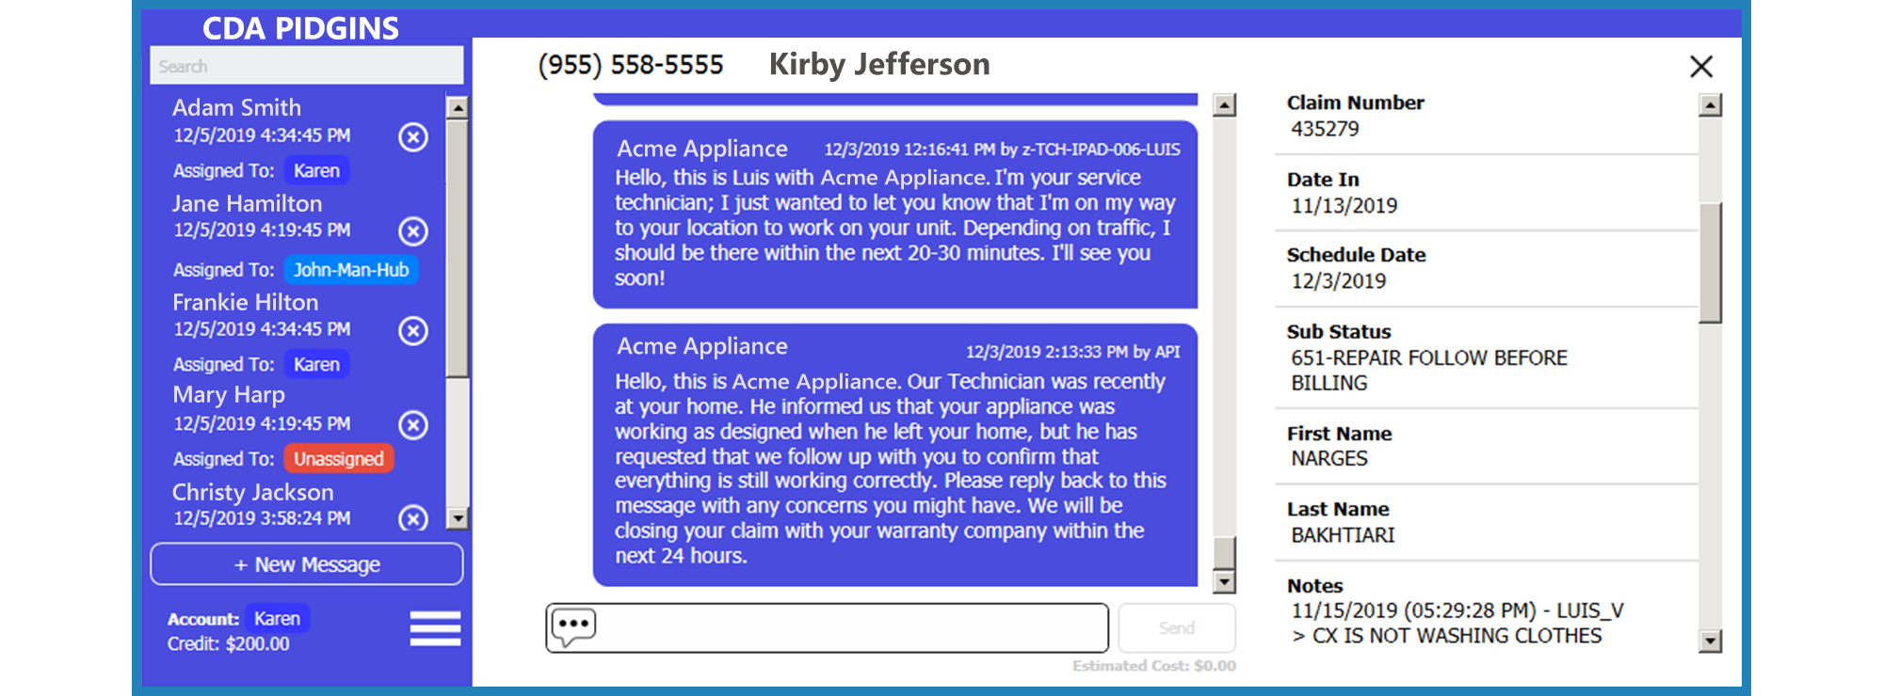Click Christy Jackson timestamp 3:58:24 PM
1883x696 pixels.
pos(262,518)
